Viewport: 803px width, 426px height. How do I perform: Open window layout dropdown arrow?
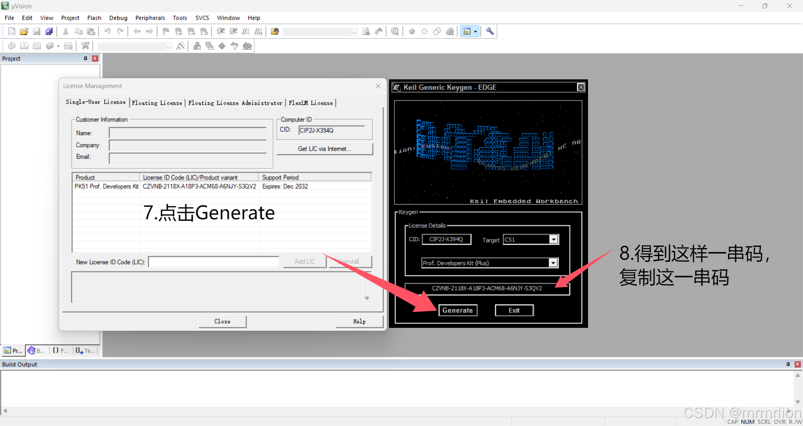[476, 31]
